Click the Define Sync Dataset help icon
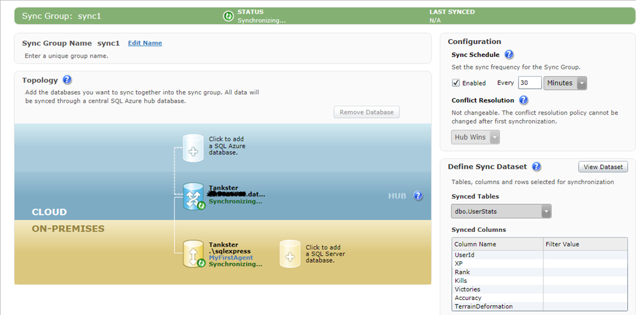Image resolution: width=636 pixels, height=315 pixels. [536, 167]
